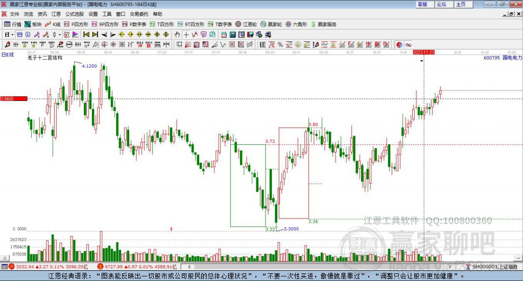Open the P四方形 tool
Image resolution: width=523 pixels, height=281 pixels.
[x=76, y=24]
